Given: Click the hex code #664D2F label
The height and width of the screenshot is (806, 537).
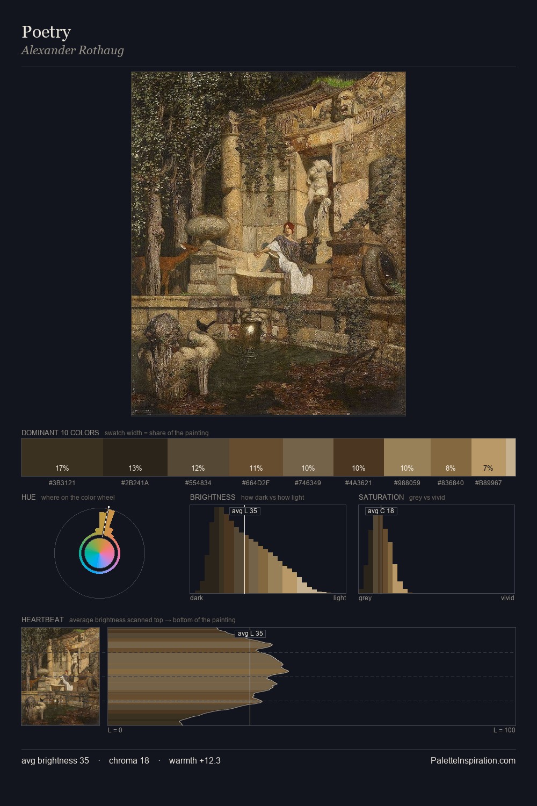Looking at the screenshot, I should coord(256,483).
